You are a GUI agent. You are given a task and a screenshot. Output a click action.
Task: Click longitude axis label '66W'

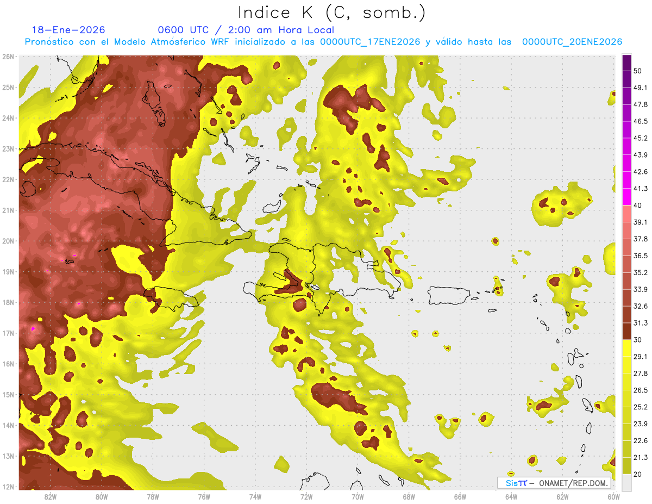(x=460, y=497)
